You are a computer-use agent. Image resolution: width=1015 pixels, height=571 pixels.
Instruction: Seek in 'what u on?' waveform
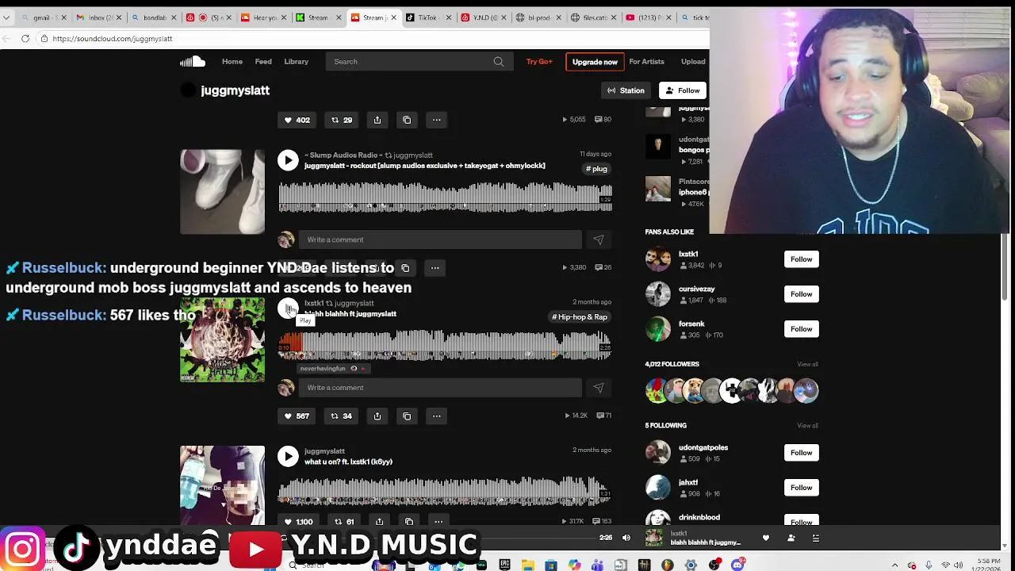coord(445,491)
